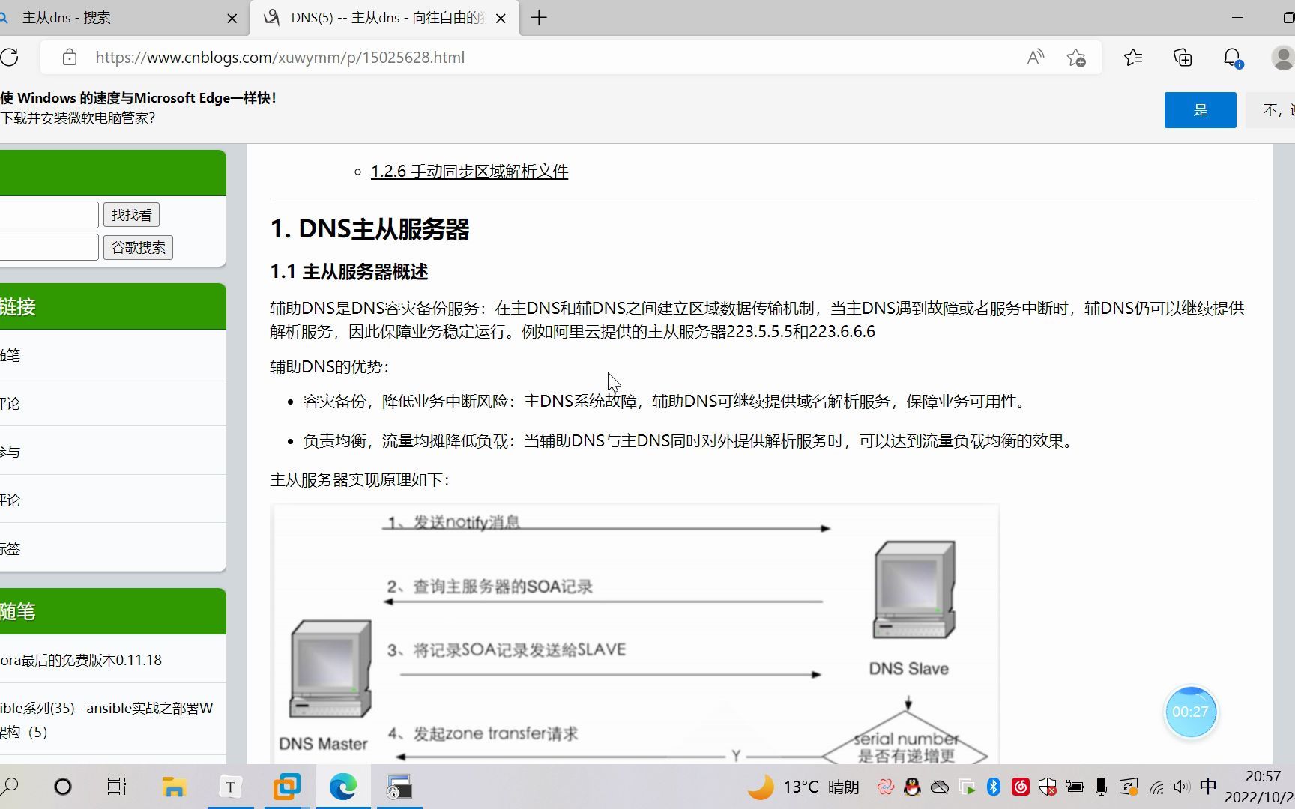The height and width of the screenshot is (809, 1295).
Task: Open the favorites list dropdown
Action: pyautogui.click(x=1133, y=57)
